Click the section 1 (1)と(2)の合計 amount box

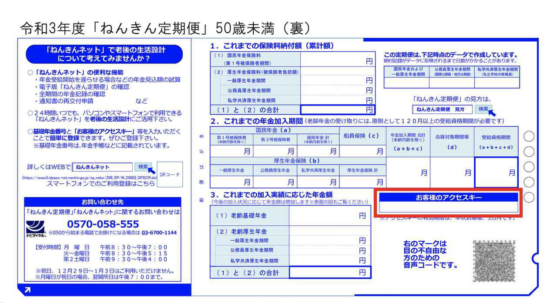pos(337,109)
